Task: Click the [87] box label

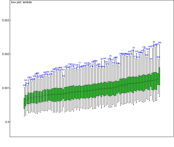Action: tap(138, 57)
